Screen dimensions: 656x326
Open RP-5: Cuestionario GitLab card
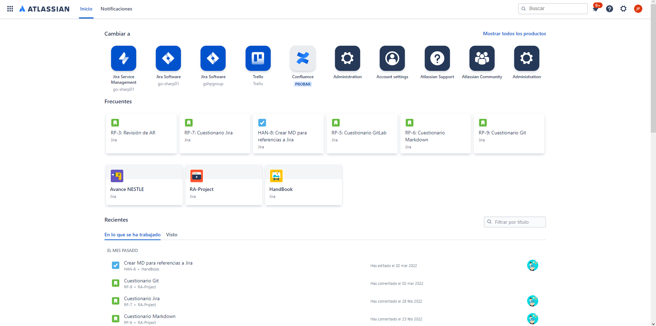coord(362,133)
